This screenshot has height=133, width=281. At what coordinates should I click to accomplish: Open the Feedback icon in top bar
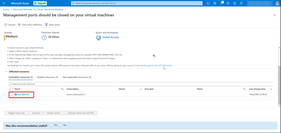click(x=241, y=3)
